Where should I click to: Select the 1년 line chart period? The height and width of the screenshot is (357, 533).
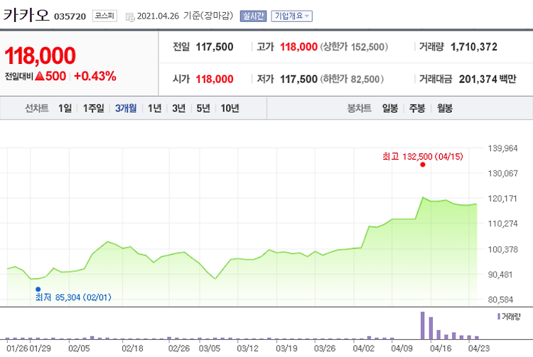click(x=155, y=109)
